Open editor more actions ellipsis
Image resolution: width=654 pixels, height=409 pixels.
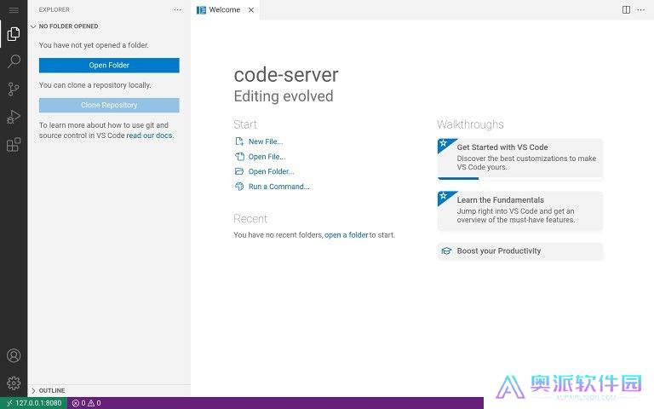tap(641, 9)
